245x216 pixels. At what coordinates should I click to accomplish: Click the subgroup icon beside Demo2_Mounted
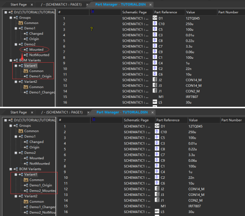[26, 191]
